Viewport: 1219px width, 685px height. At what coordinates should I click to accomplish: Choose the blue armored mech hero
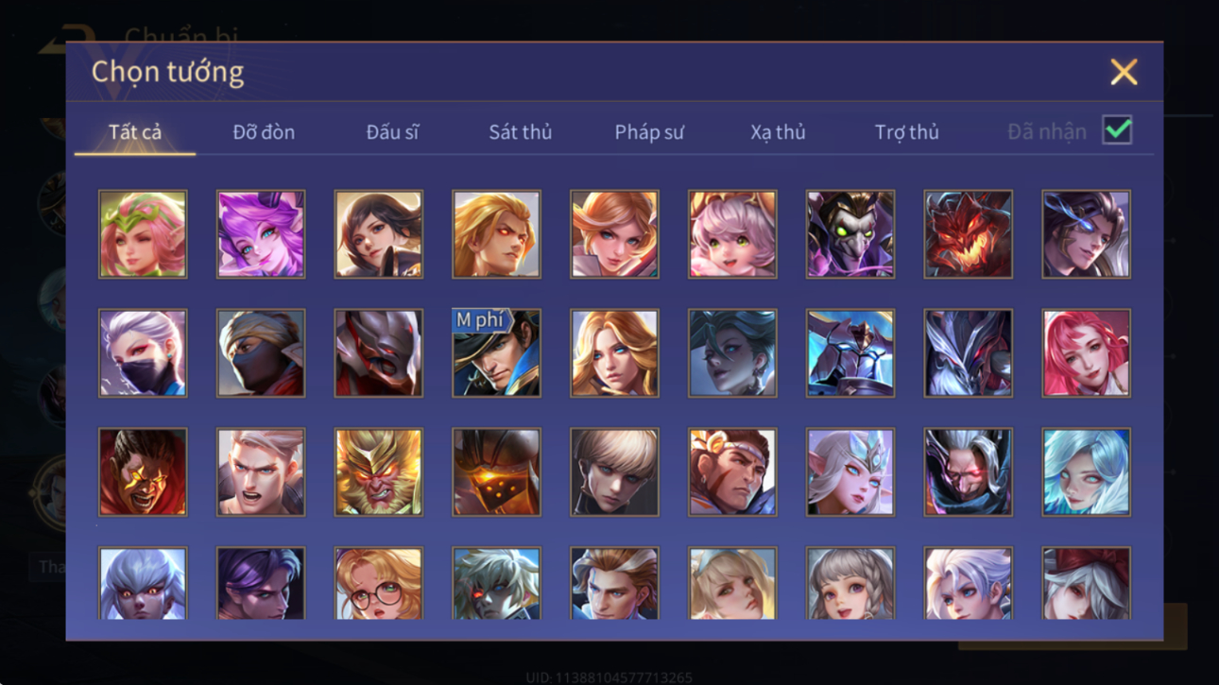850,353
